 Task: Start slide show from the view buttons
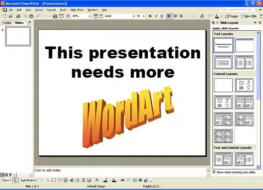pyautogui.click(x=11, y=175)
